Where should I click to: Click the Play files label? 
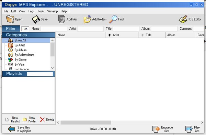tap(197, 129)
